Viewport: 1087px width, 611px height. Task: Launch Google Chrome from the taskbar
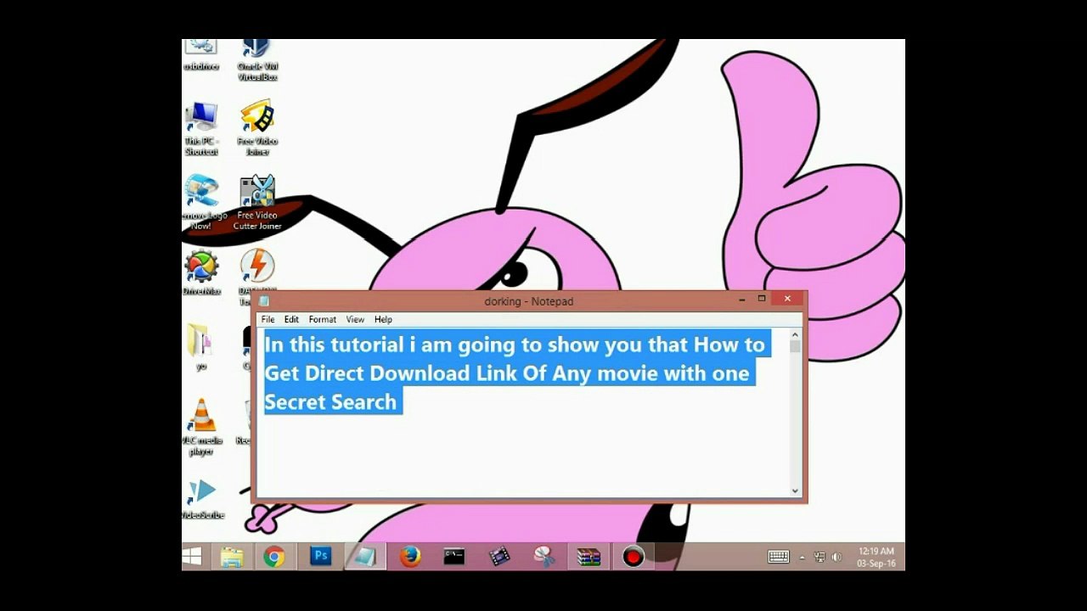click(273, 557)
